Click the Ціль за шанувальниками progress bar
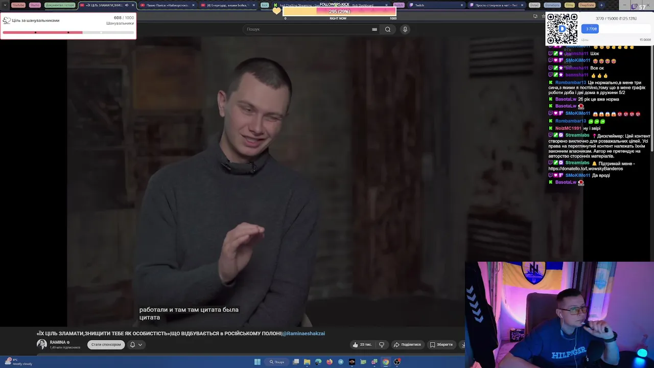The width and height of the screenshot is (654, 368). pos(68,32)
